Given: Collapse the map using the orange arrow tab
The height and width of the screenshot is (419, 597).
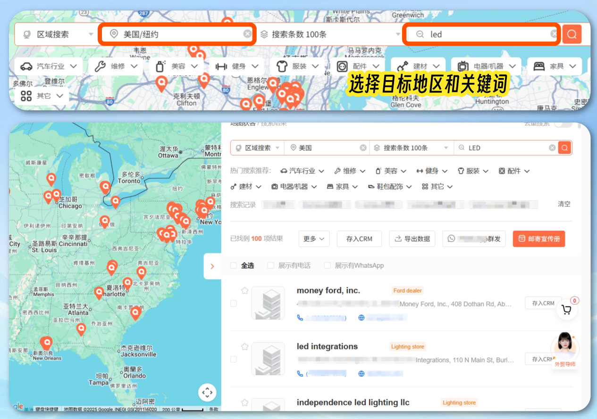Looking at the screenshot, I should (212, 266).
